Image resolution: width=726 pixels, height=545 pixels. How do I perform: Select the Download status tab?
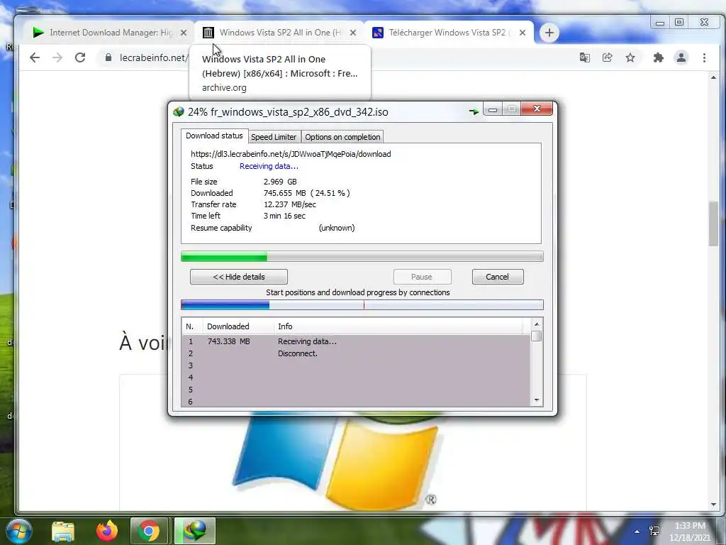[x=214, y=136]
